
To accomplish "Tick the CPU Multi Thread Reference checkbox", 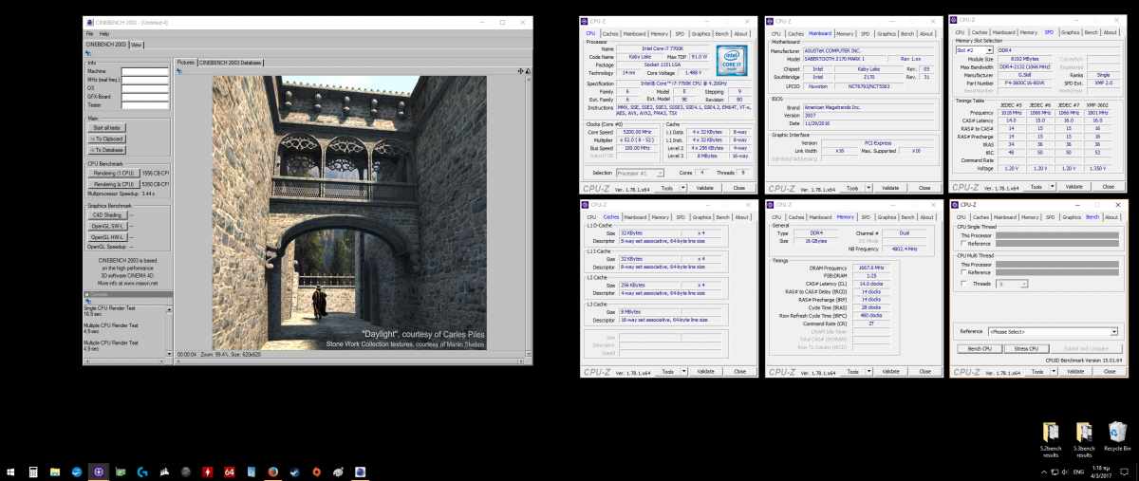I will point(963,272).
